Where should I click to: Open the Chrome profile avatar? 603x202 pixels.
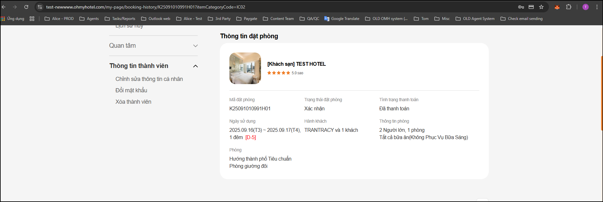586,7
